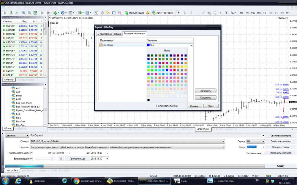Open the LevelColor Blue dropdown
297x185 pixels.
[x=191, y=45]
